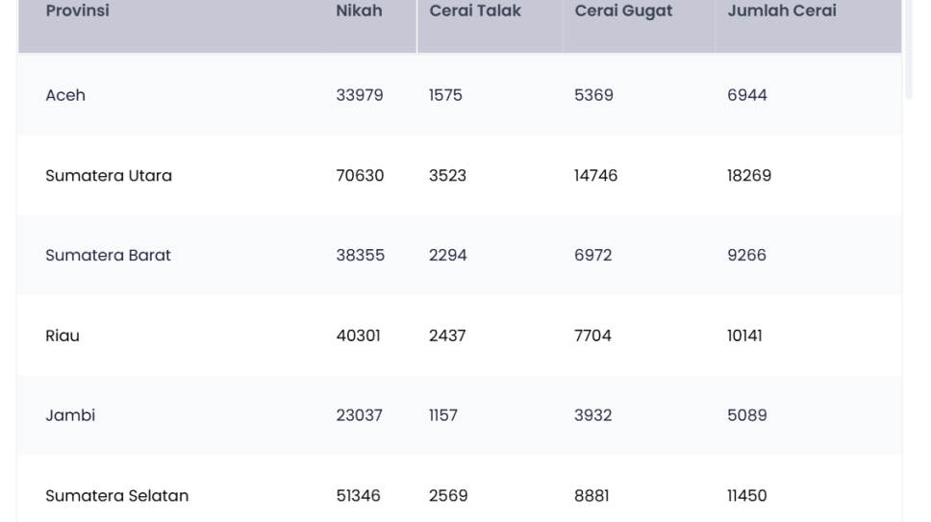The image size is (931, 522).
Task: Click the Cerai Gugat column header
Action: 623,12
